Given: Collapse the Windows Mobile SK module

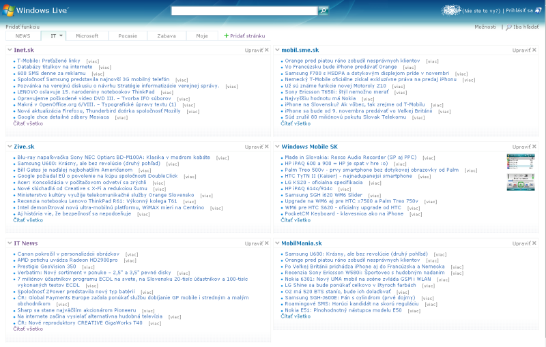Looking at the screenshot, I should (x=277, y=147).
